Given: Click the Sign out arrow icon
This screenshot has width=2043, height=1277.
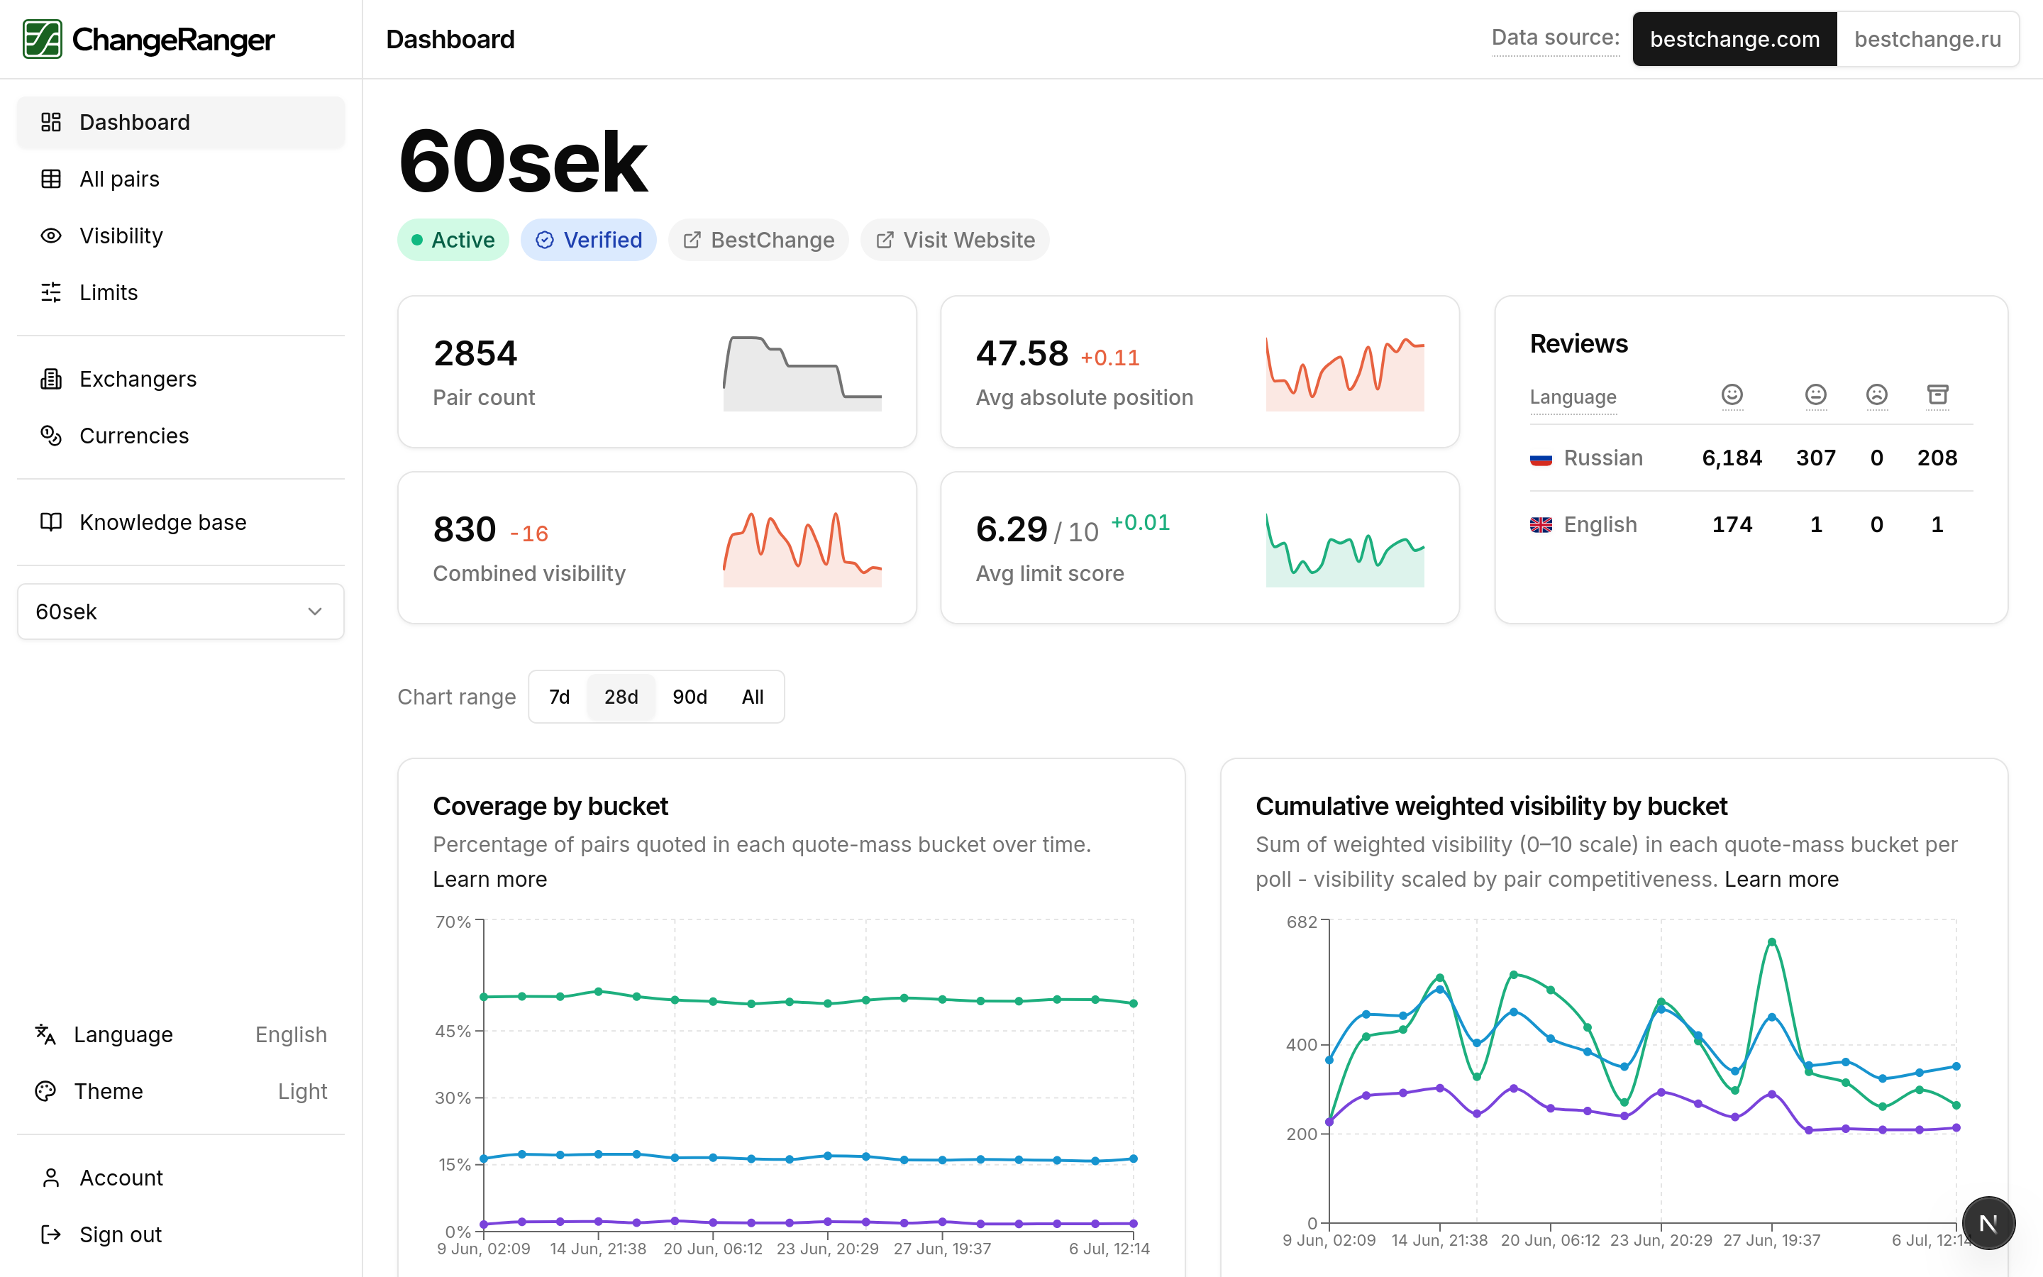Looking at the screenshot, I should (x=50, y=1234).
